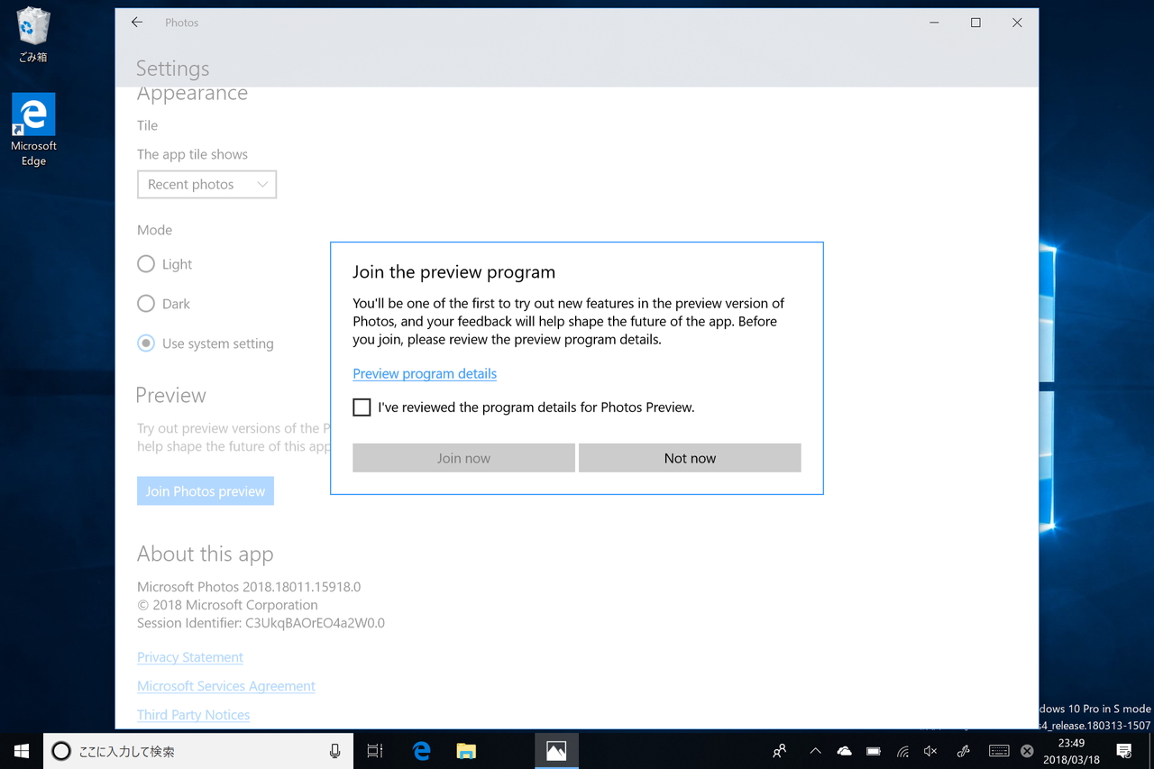Open the Action Center notifications icon
Screen dimensions: 1154x769
[x=1124, y=751]
